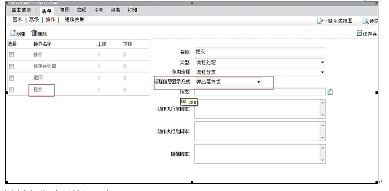Click the 动作执行前脚本 text area
389x191 pixels.
[x=260, y=109]
